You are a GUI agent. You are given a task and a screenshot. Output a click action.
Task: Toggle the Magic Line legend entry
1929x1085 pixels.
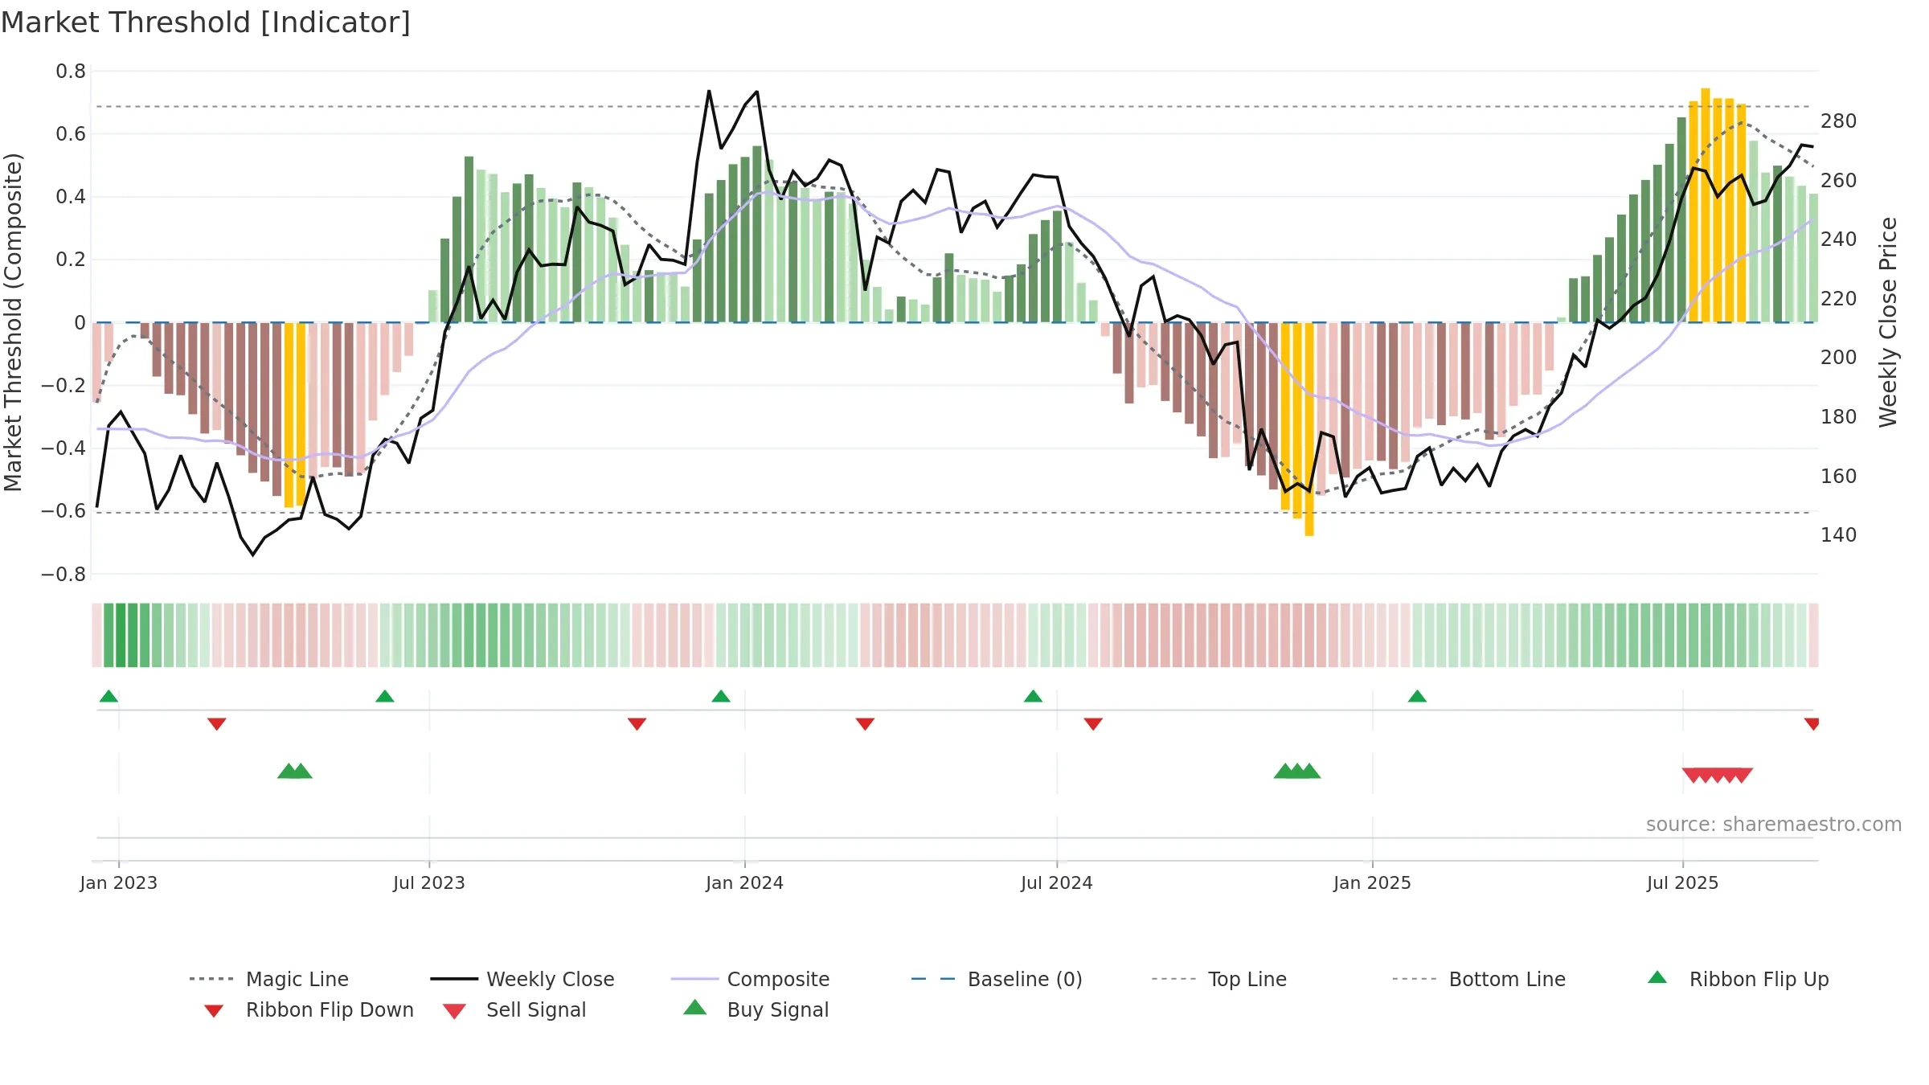coord(269,979)
